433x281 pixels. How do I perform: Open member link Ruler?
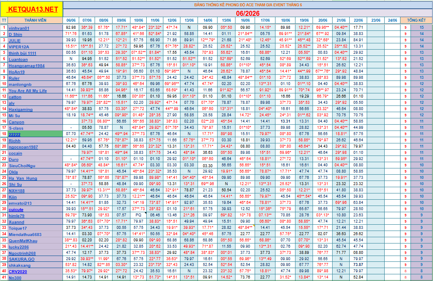[x=14, y=78]
